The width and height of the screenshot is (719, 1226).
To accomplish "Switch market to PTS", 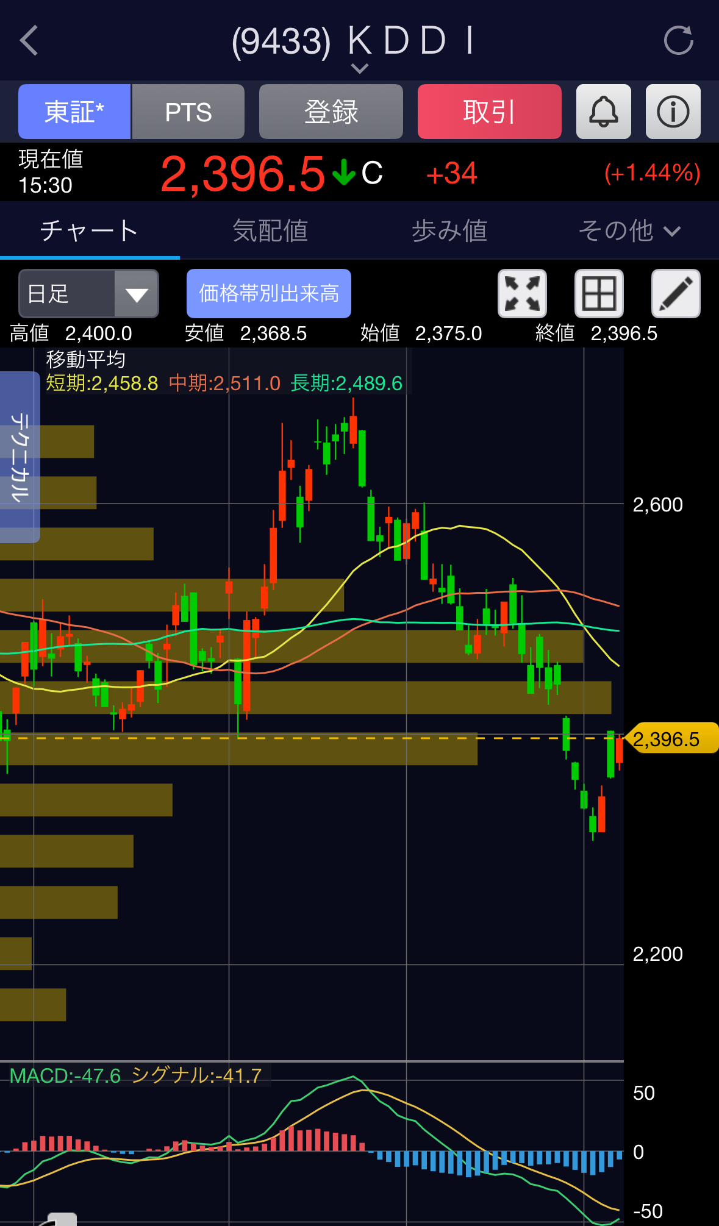I will coord(188,112).
